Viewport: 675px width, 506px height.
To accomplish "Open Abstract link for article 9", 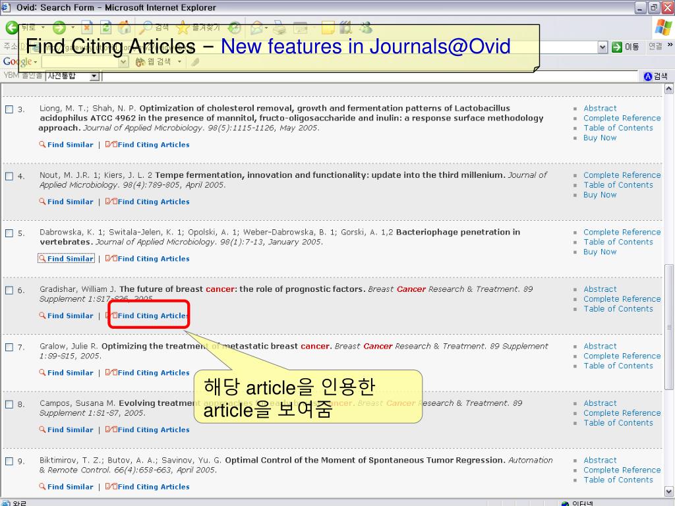I will point(600,461).
